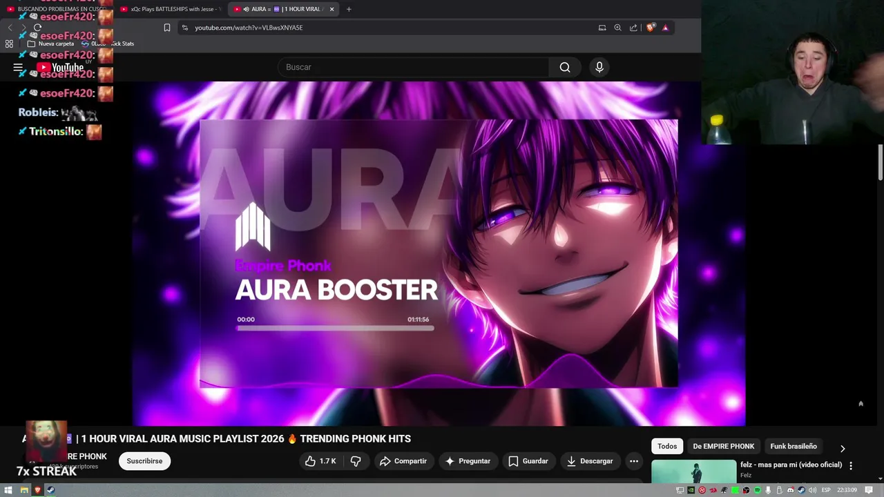Show more filter chips with right chevron
This screenshot has width=884, height=497.
pyautogui.click(x=843, y=448)
